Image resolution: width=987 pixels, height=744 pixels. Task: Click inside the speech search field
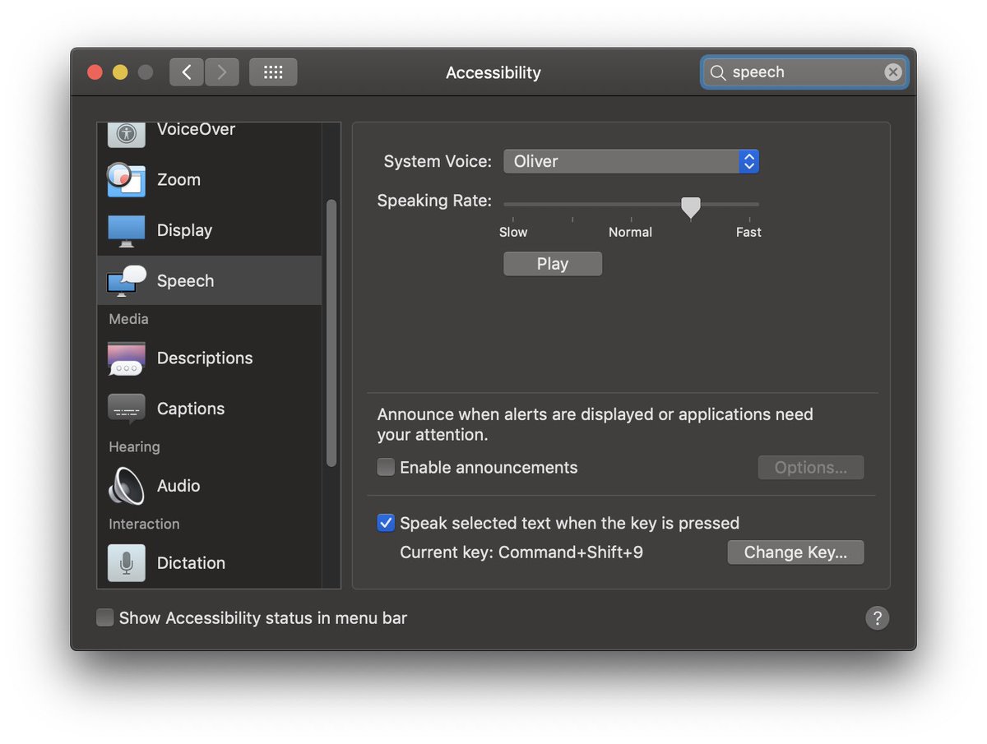(804, 72)
